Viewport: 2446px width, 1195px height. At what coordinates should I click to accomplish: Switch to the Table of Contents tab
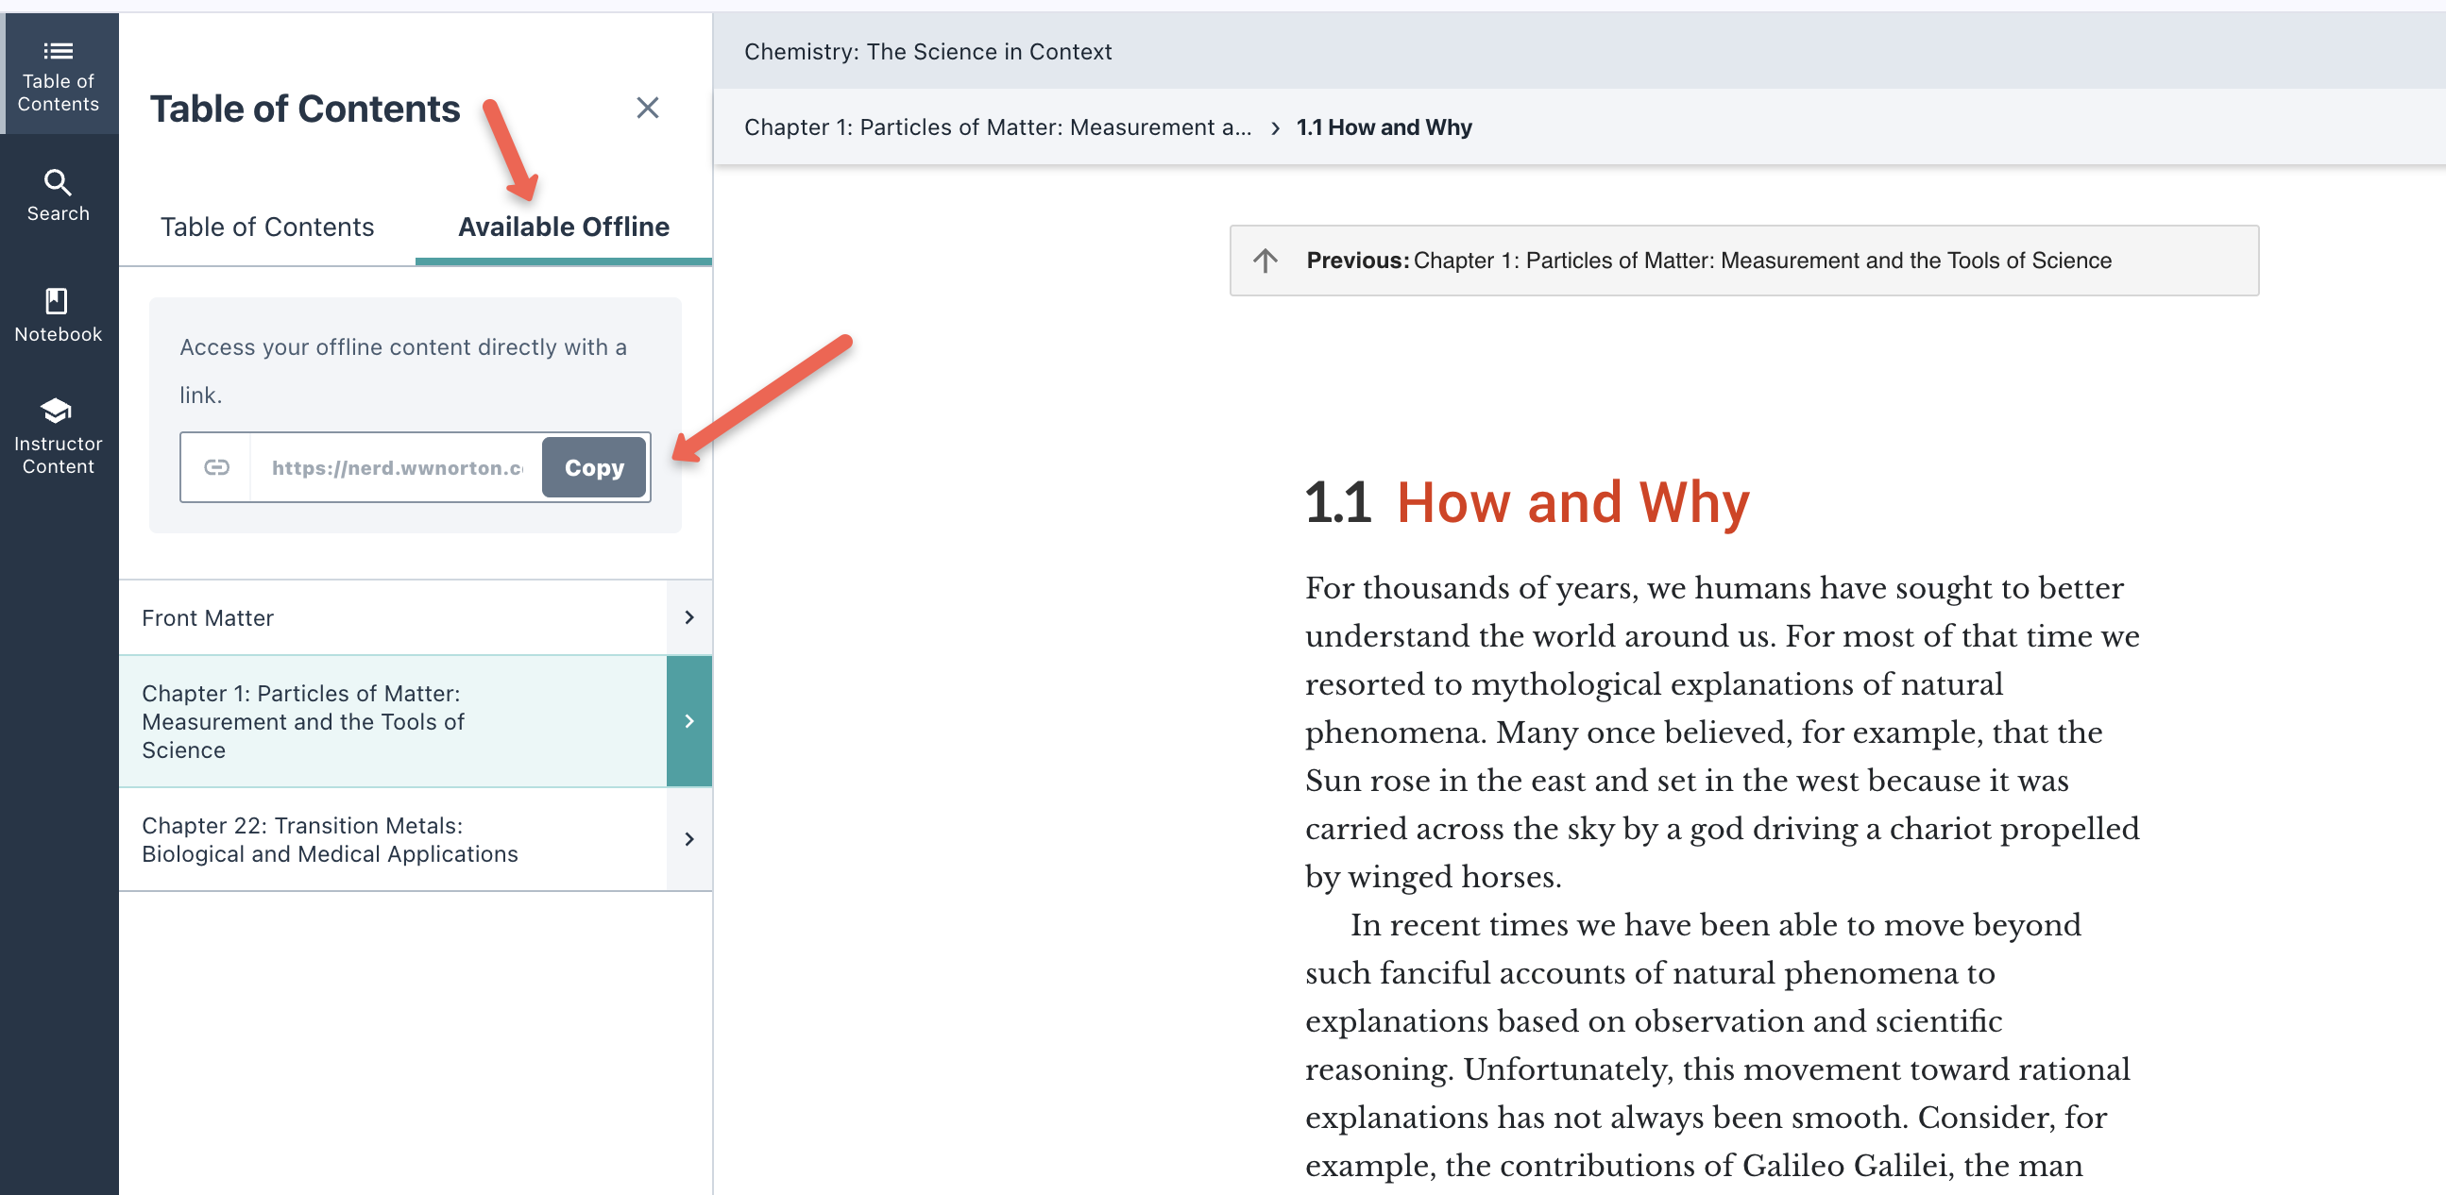pyautogui.click(x=267, y=227)
